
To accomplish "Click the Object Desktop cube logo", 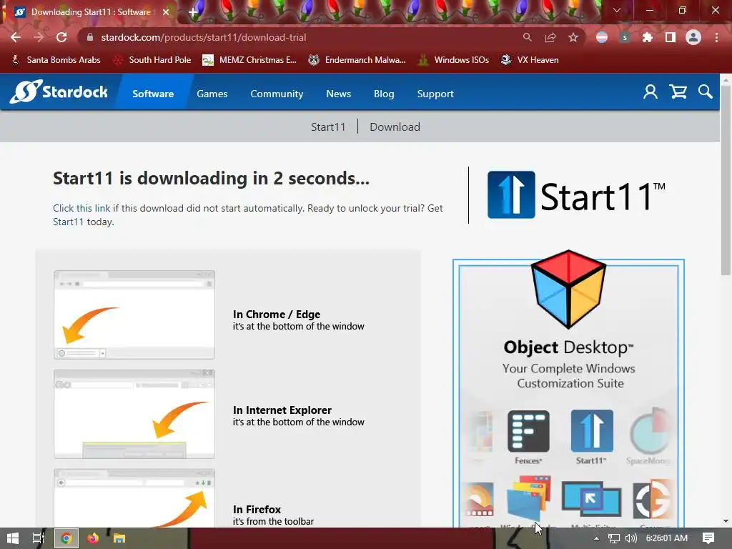I will tap(568, 289).
